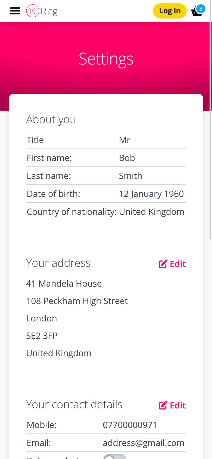Open the shopping basket

[197, 11]
